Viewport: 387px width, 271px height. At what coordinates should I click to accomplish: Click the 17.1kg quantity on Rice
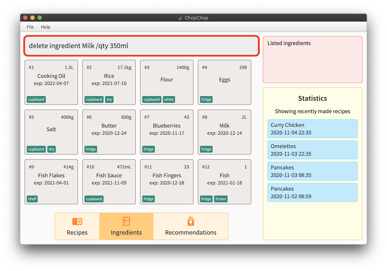[125, 67]
